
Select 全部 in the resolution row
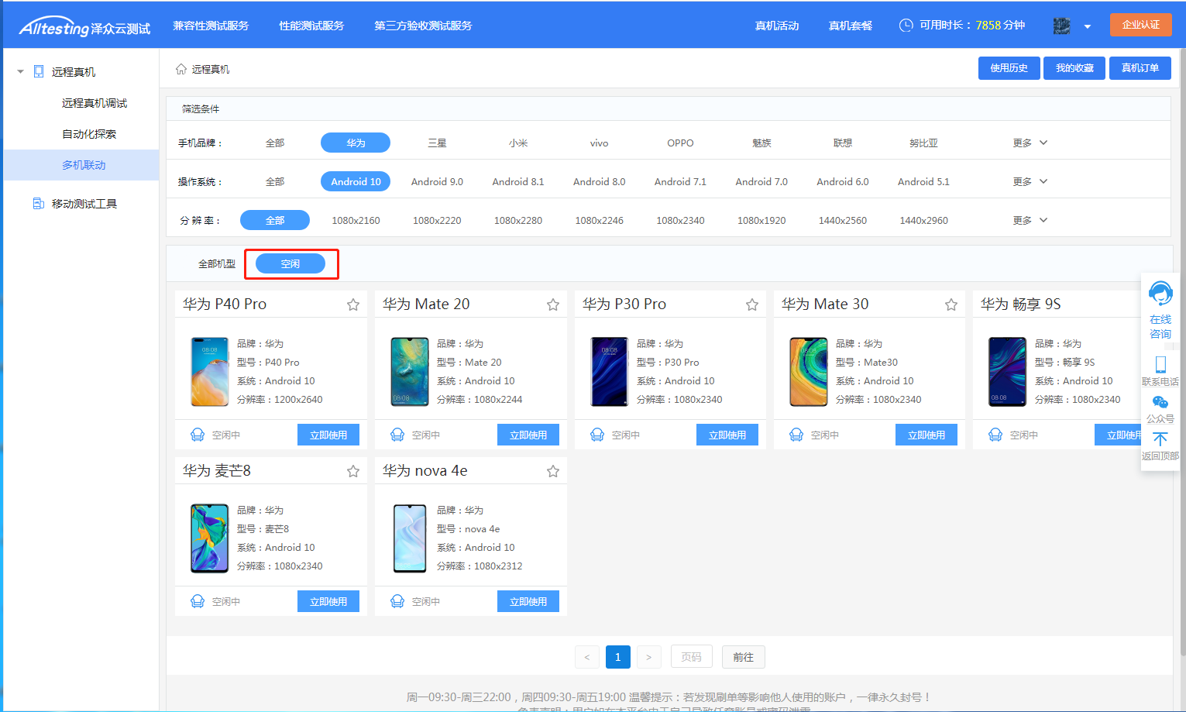pos(275,220)
